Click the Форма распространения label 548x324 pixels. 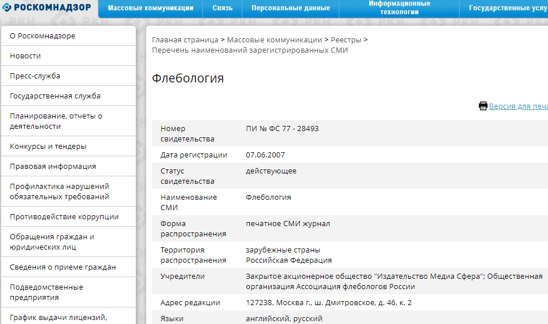pyautogui.click(x=193, y=228)
